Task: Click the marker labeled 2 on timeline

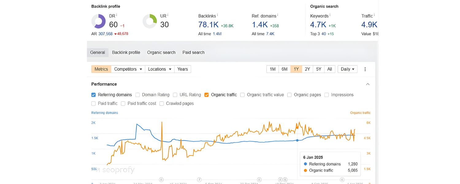Action: (199, 179)
